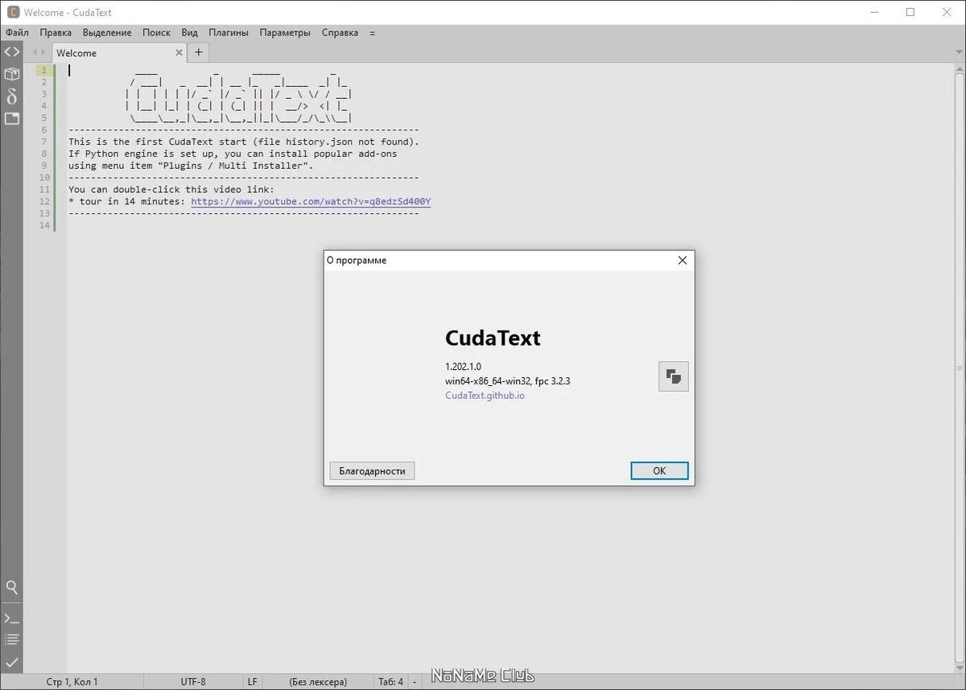Minimize the CudaText window
The height and width of the screenshot is (690, 966).
pyautogui.click(x=873, y=12)
